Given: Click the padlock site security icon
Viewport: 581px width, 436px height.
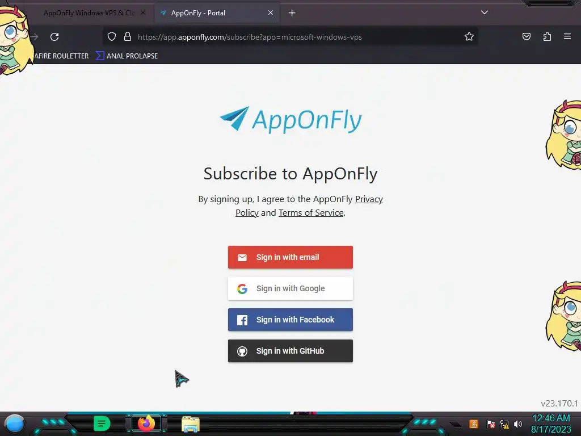Looking at the screenshot, I should [x=128, y=37].
